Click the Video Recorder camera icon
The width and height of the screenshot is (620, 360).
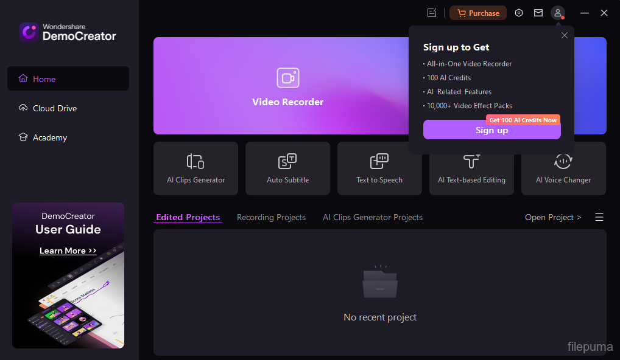click(288, 78)
